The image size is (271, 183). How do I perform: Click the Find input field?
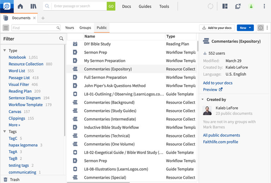pos(34,28)
